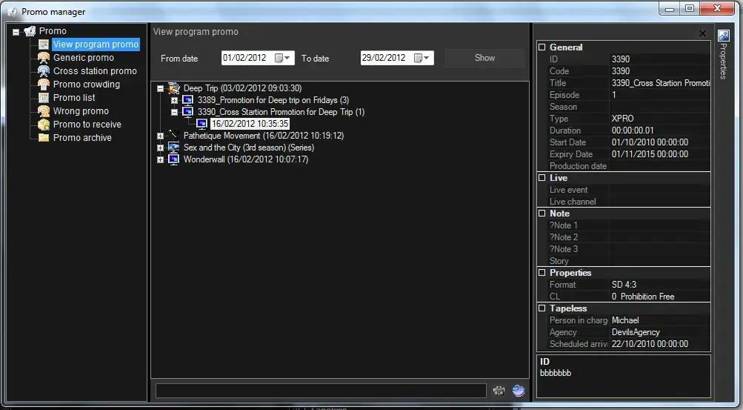Screen dimensions: 743x410
Task: Open Promo list via its icon
Action: tap(44, 98)
